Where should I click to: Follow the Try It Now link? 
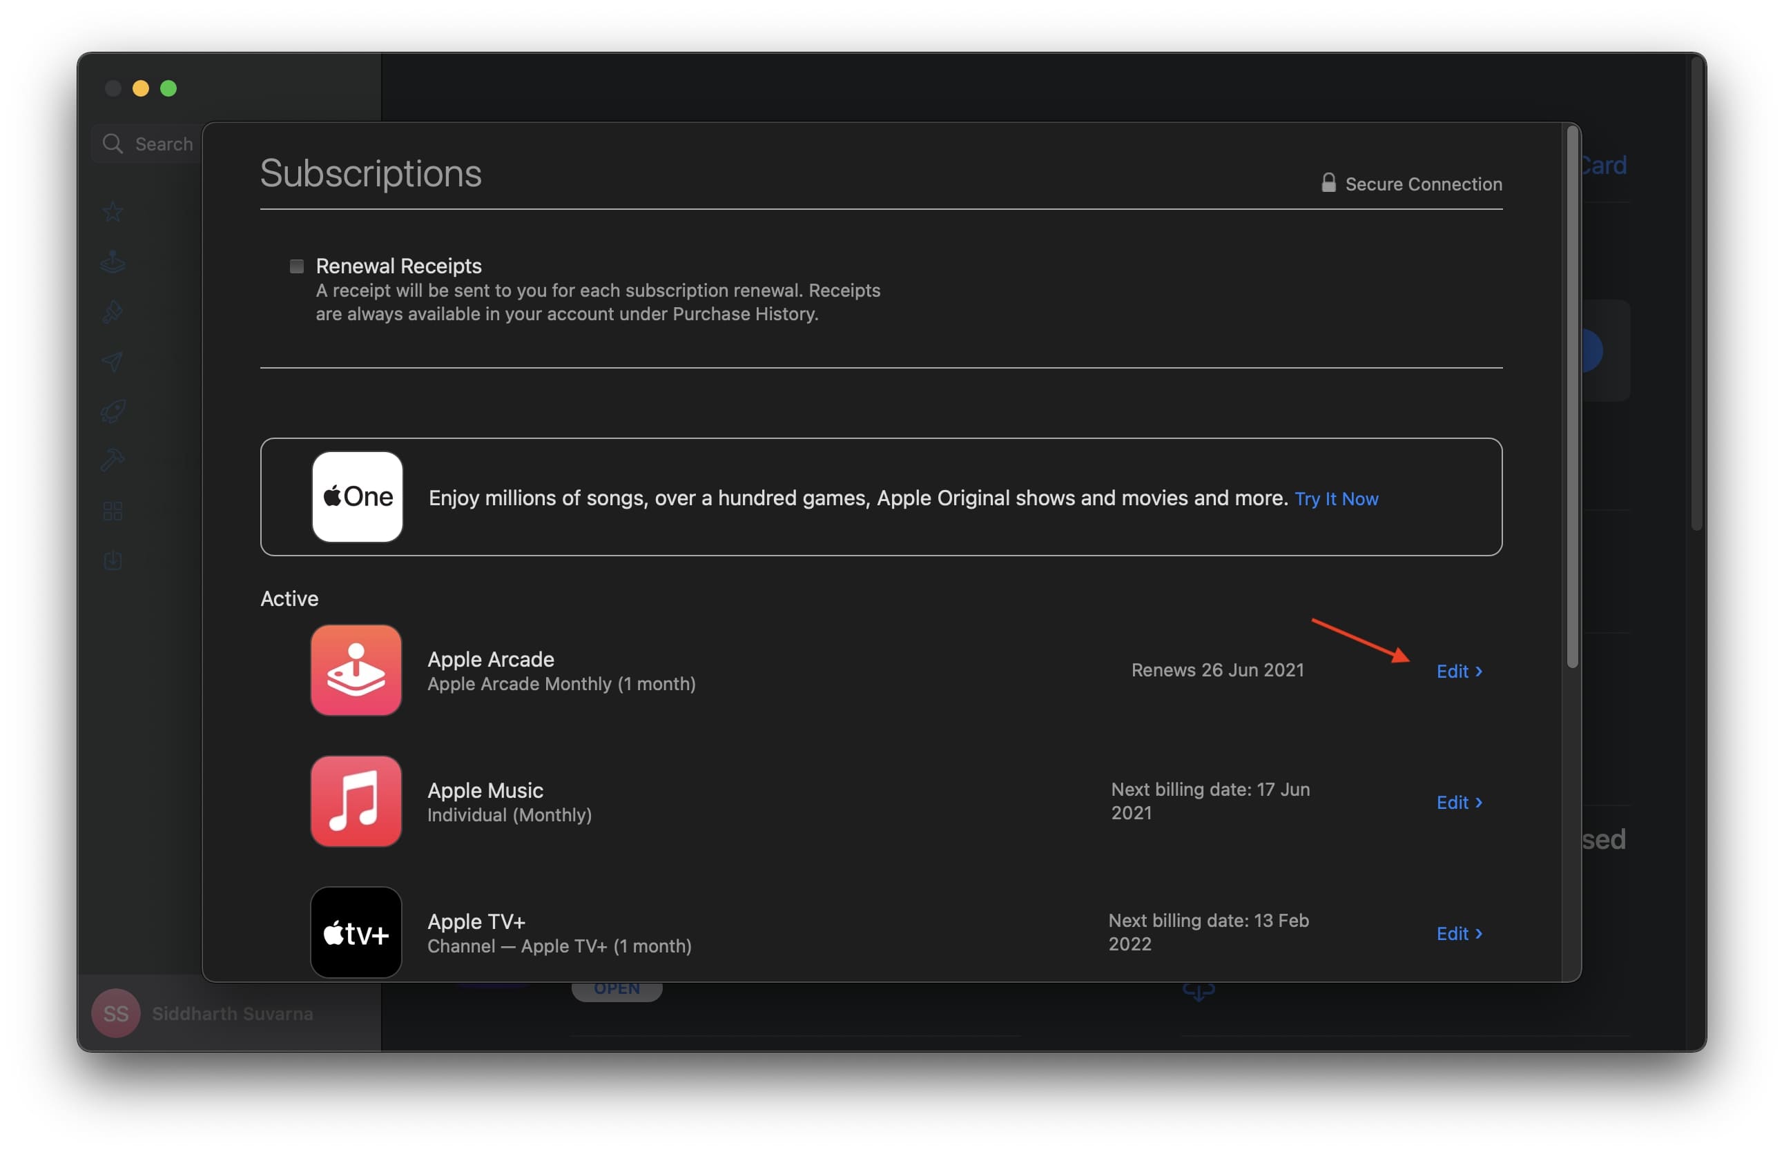[x=1337, y=499]
